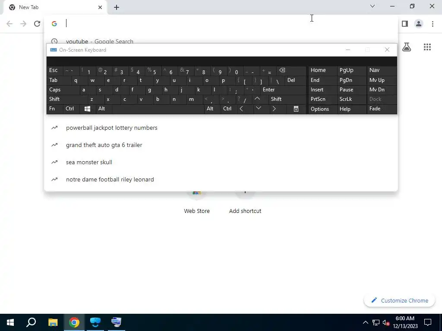Close the On-Screen Keyboard window
This screenshot has height=331, width=442.
(387, 50)
